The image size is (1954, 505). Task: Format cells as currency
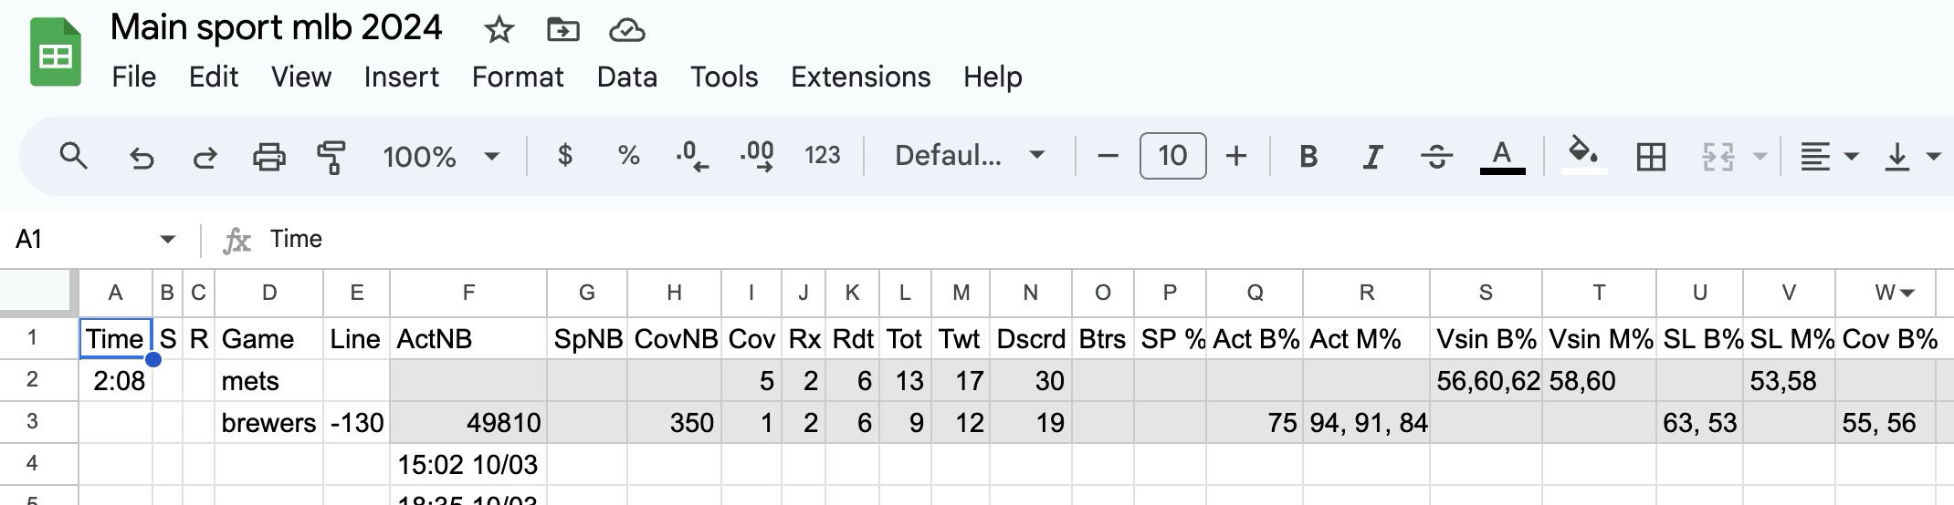(565, 156)
